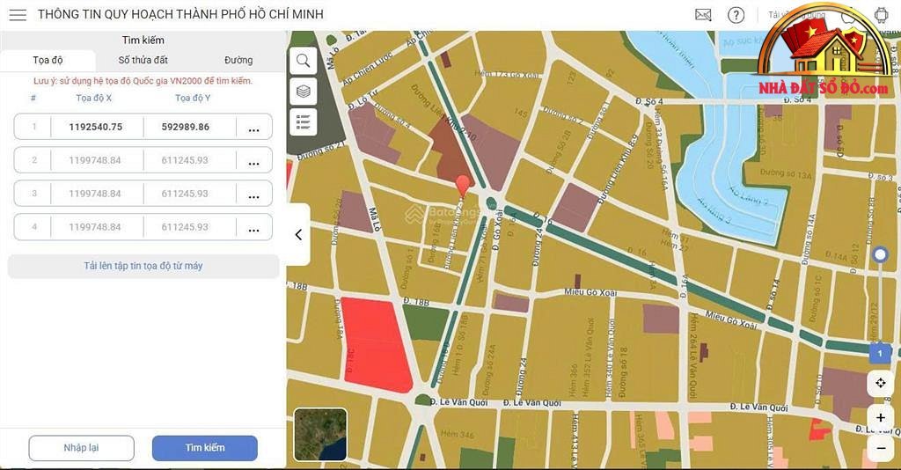Click the map opacity slider handle
The height and width of the screenshot is (470, 901).
point(880,254)
